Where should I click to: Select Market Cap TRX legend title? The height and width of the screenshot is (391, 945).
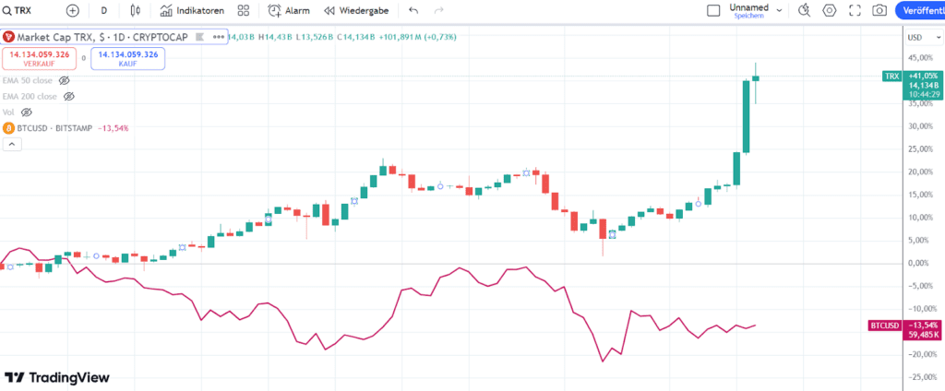102,37
